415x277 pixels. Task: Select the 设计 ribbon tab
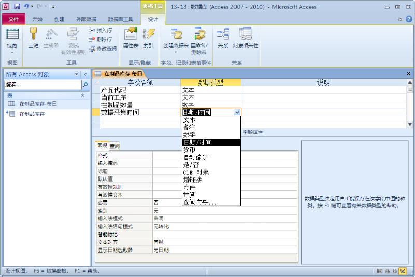[x=153, y=19]
